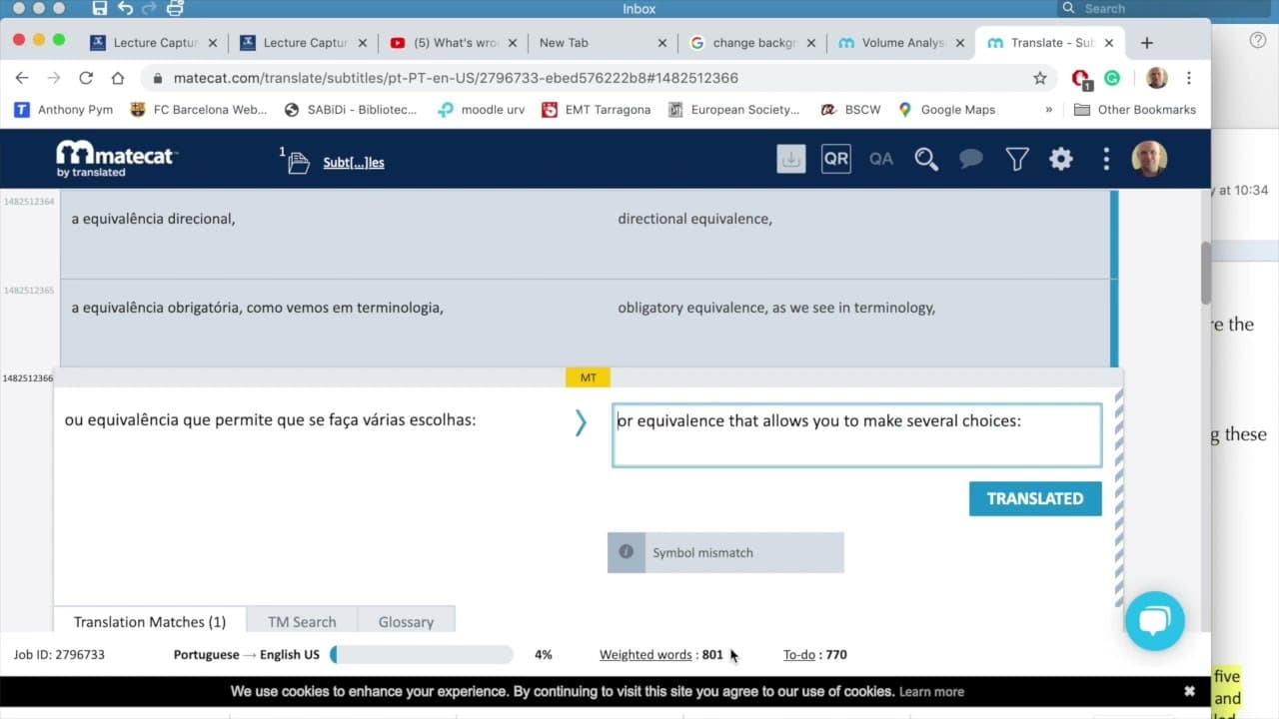Open the QA check icon

coord(881,159)
